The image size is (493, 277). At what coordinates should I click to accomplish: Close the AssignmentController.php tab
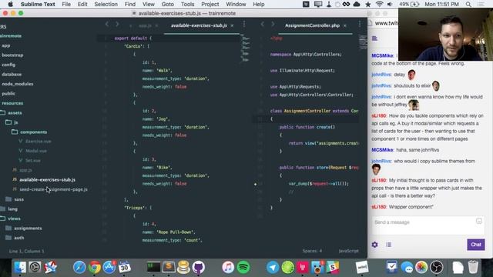pyautogui.click(x=345, y=25)
